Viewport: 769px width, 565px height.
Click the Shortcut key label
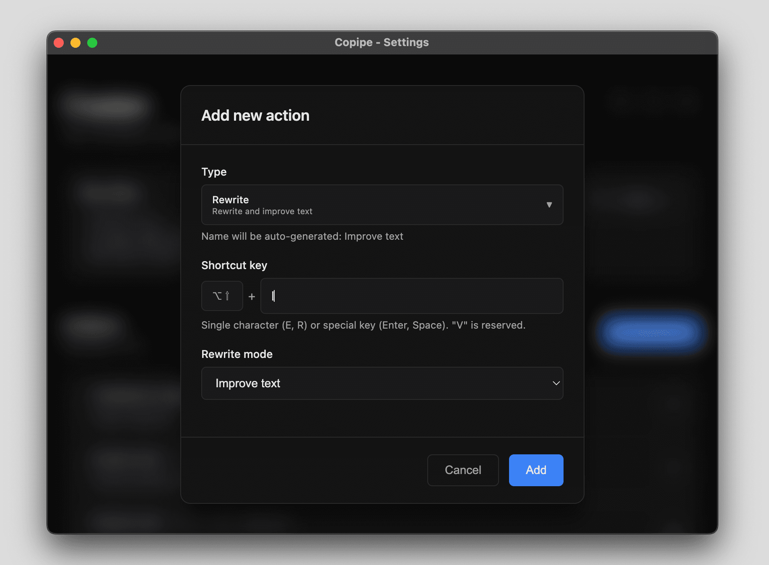pos(234,265)
